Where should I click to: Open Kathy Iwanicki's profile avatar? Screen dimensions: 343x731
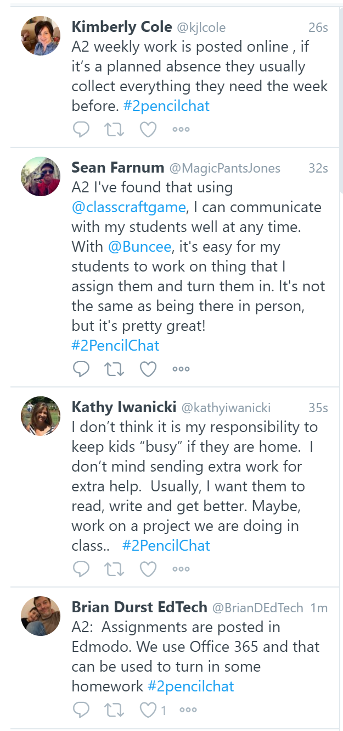click(41, 416)
